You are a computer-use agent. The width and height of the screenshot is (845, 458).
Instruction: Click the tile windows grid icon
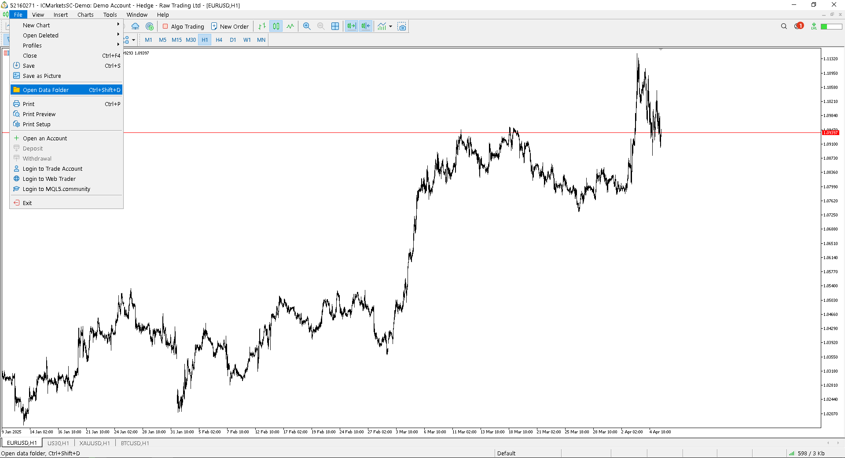335,26
